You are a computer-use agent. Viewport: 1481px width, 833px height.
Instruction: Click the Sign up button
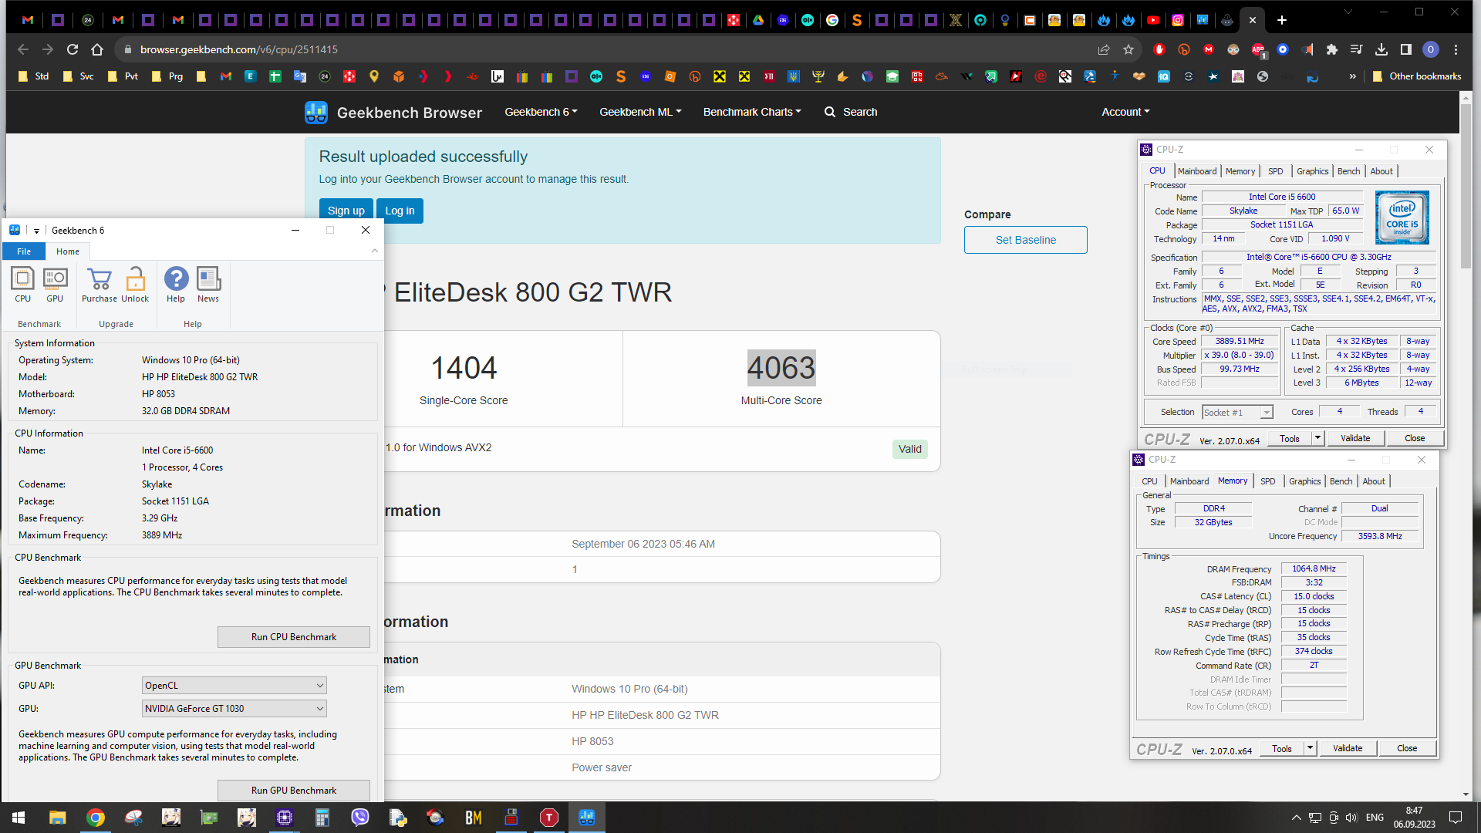(x=346, y=211)
